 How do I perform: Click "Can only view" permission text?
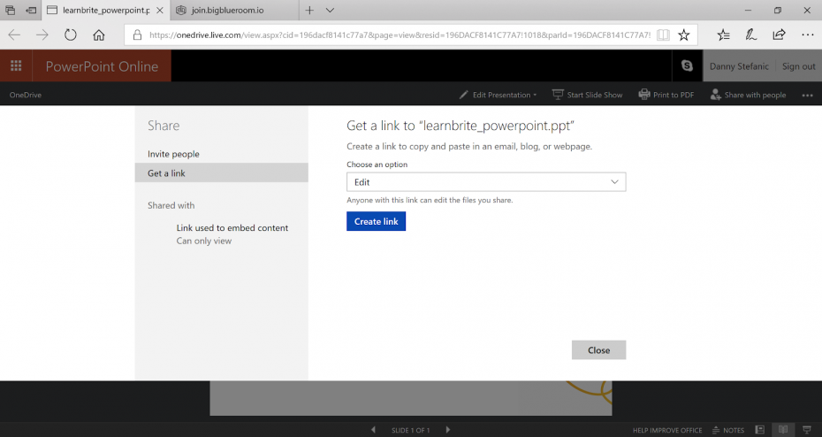pyautogui.click(x=204, y=241)
